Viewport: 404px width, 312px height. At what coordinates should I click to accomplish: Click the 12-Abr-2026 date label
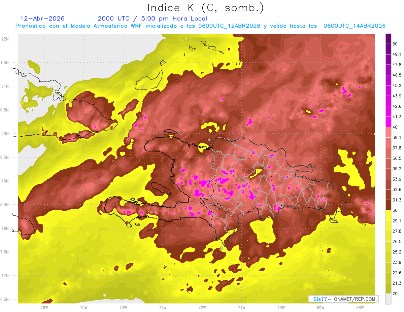point(42,19)
